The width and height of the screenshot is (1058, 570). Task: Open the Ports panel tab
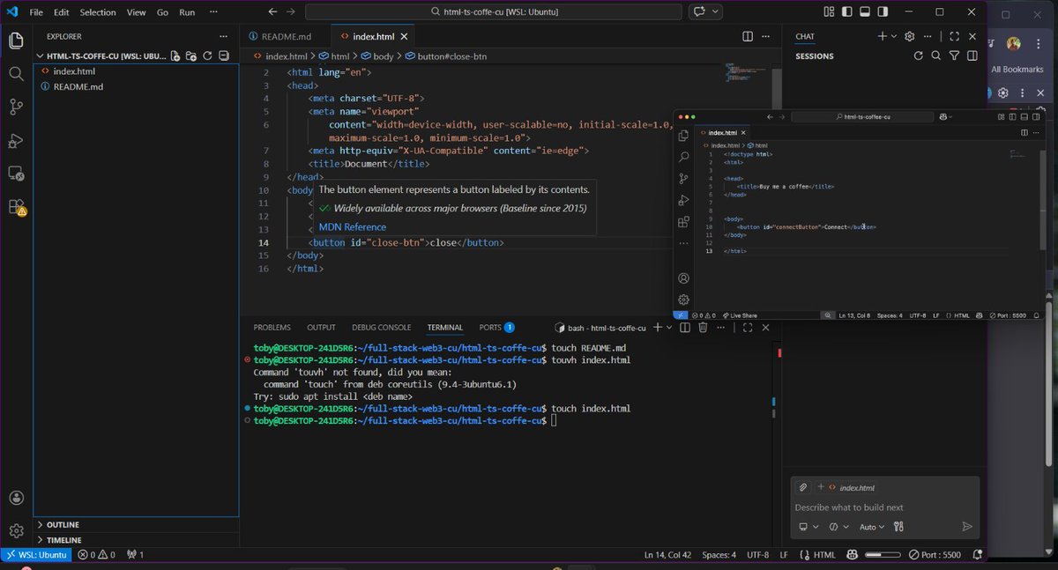pyautogui.click(x=497, y=328)
